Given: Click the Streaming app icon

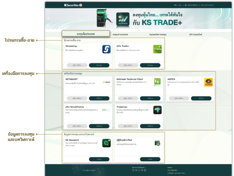Looking at the screenshot, I should [106, 49].
